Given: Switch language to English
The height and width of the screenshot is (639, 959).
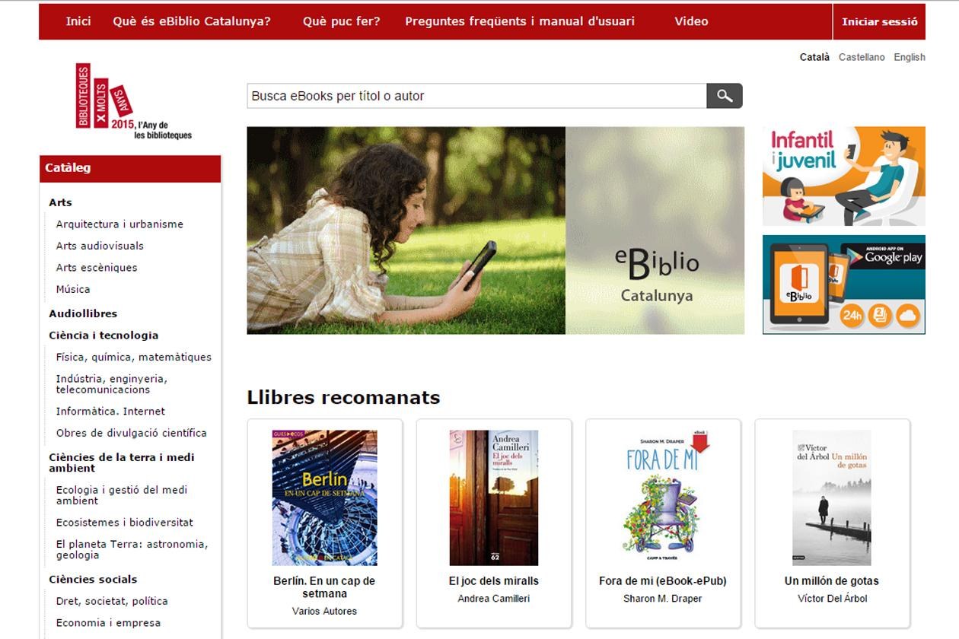Looking at the screenshot, I should pos(909,57).
